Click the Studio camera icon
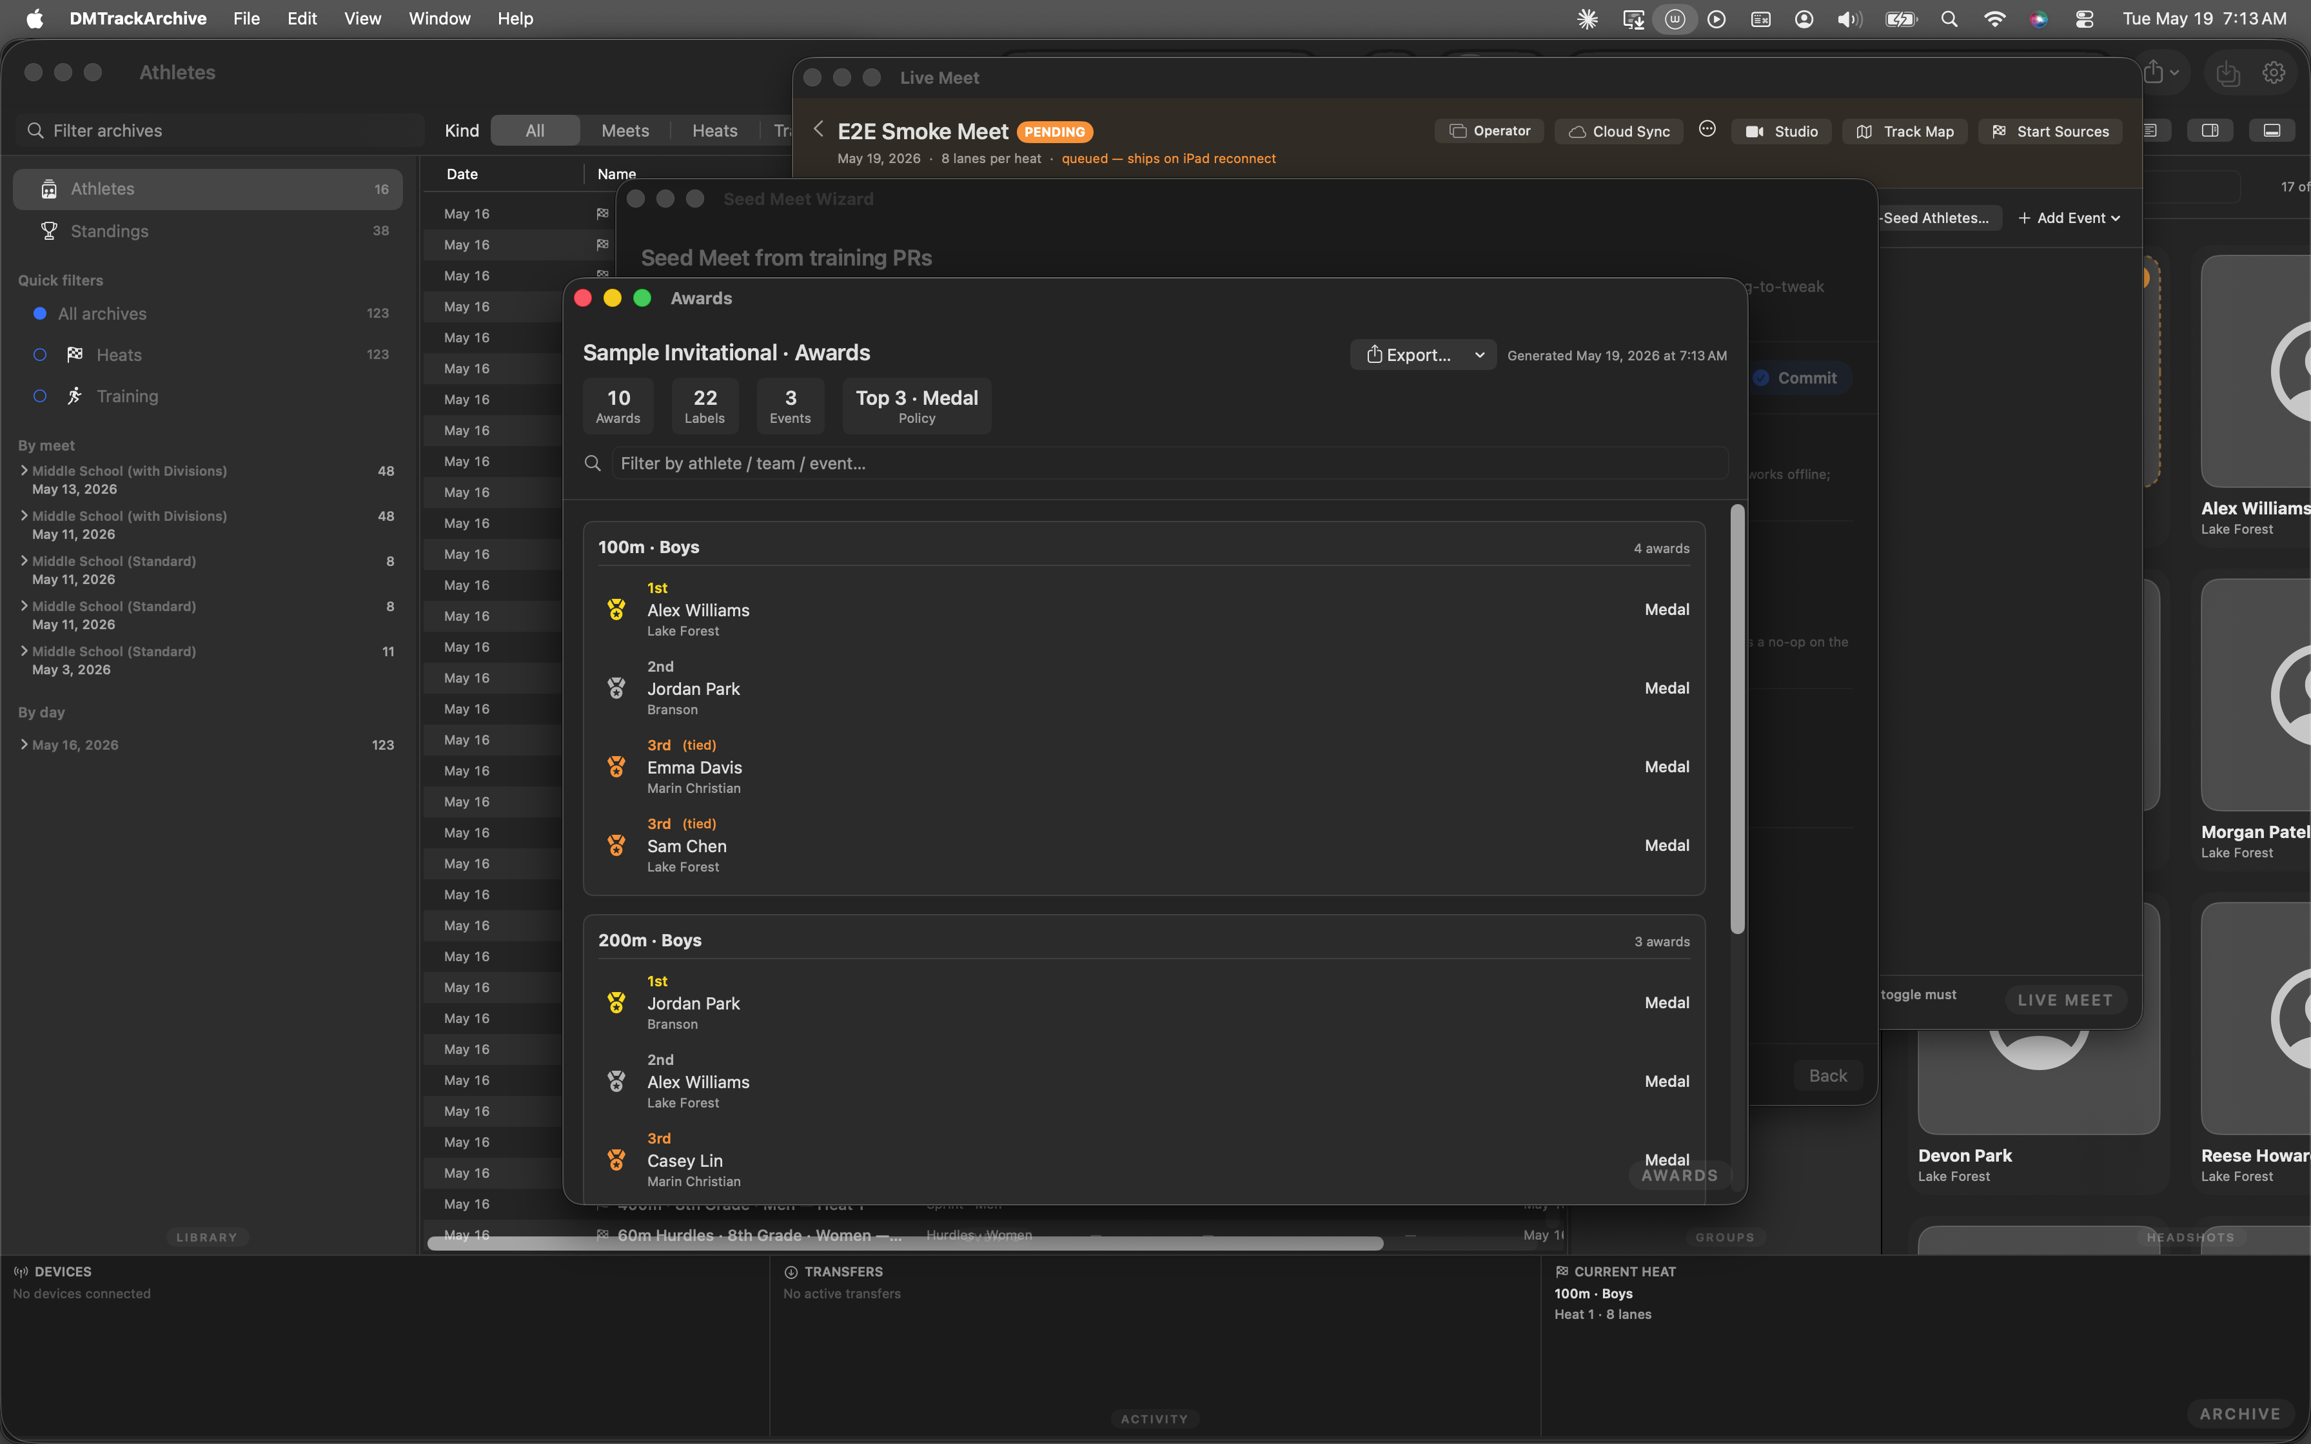Screen dimensions: 2311x1444 [x=1755, y=132]
